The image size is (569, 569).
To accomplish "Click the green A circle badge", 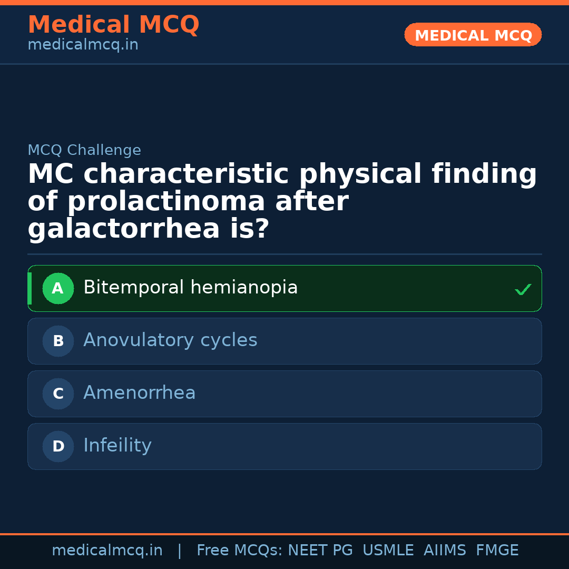I will tap(58, 289).
